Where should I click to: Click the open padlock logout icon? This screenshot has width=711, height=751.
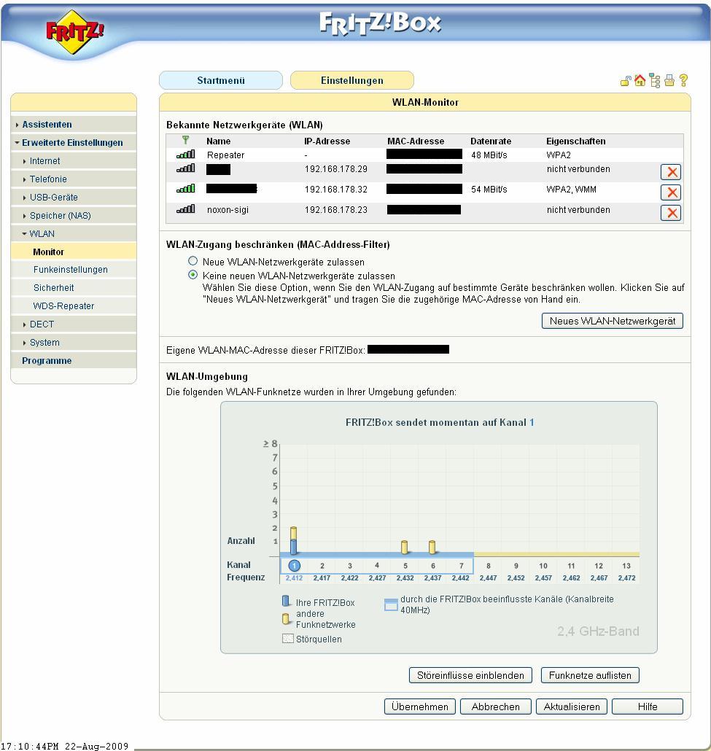pyautogui.click(x=625, y=81)
